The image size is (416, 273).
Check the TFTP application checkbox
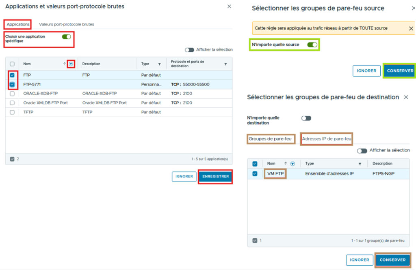tap(12, 112)
